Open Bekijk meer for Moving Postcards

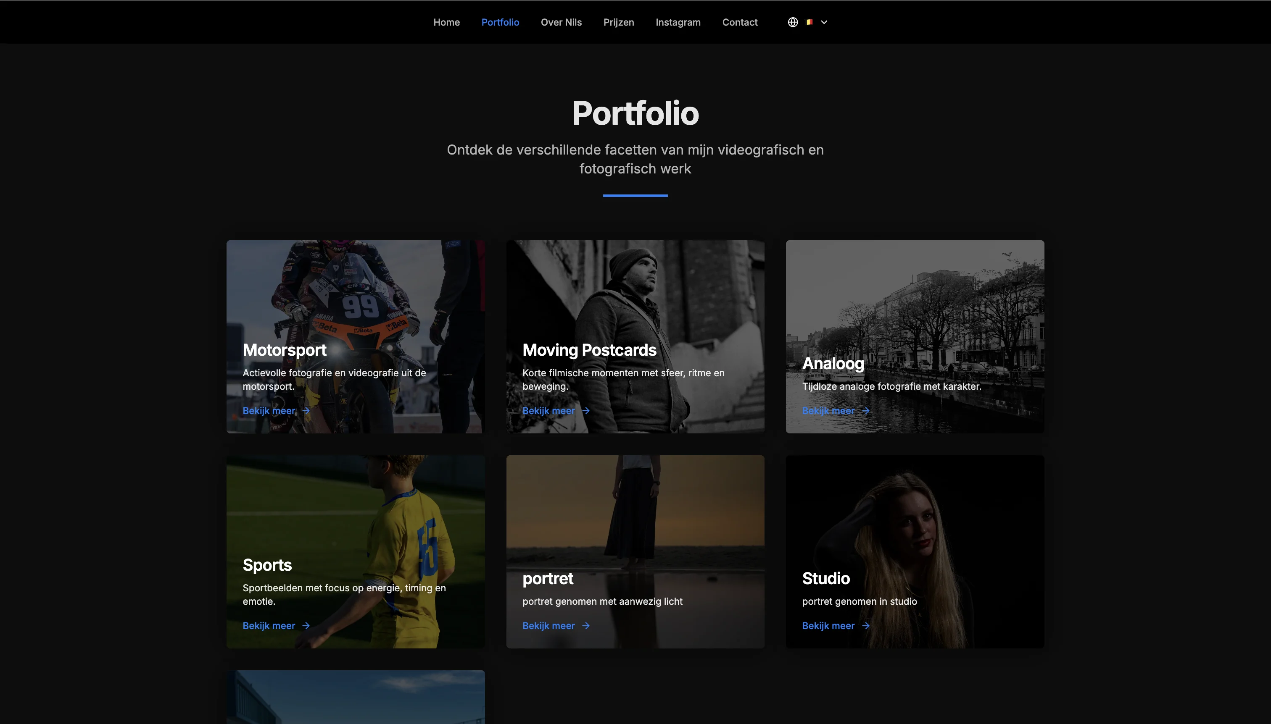tap(548, 411)
